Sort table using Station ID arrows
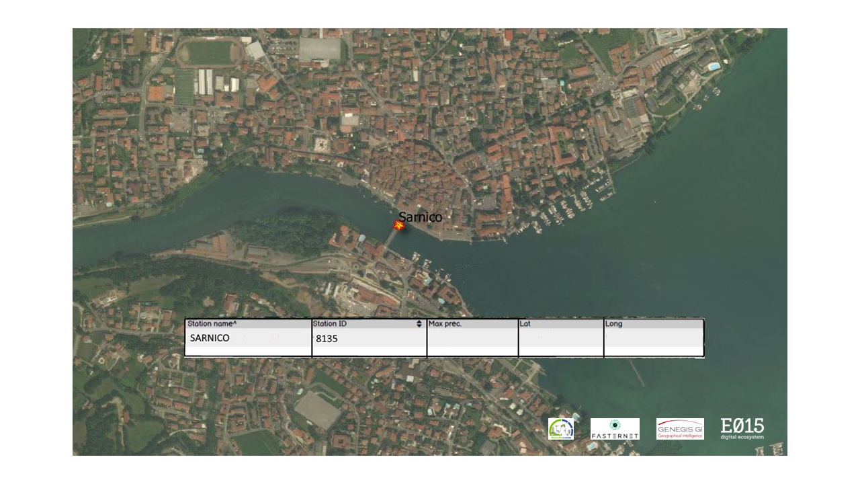This screenshot has height=484, width=860. click(419, 324)
